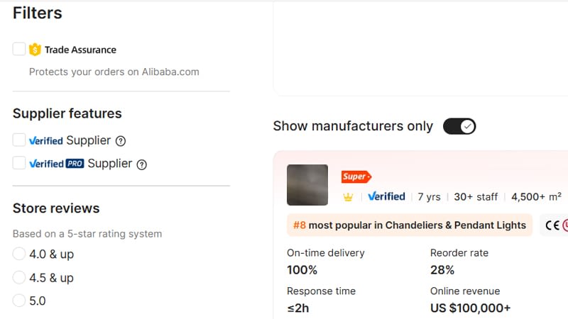This screenshot has height=319, width=568.
Task: Click the gold crown icon
Action: [x=348, y=197]
